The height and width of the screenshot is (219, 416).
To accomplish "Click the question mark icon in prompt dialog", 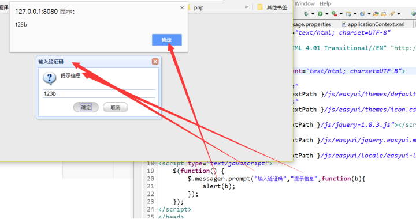I will pyautogui.click(x=50, y=78).
